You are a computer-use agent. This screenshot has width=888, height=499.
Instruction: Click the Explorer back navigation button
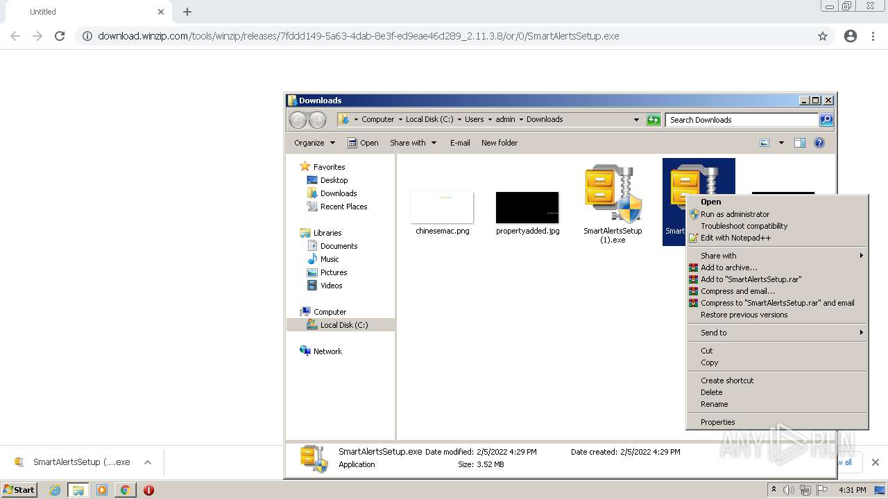[x=298, y=120]
